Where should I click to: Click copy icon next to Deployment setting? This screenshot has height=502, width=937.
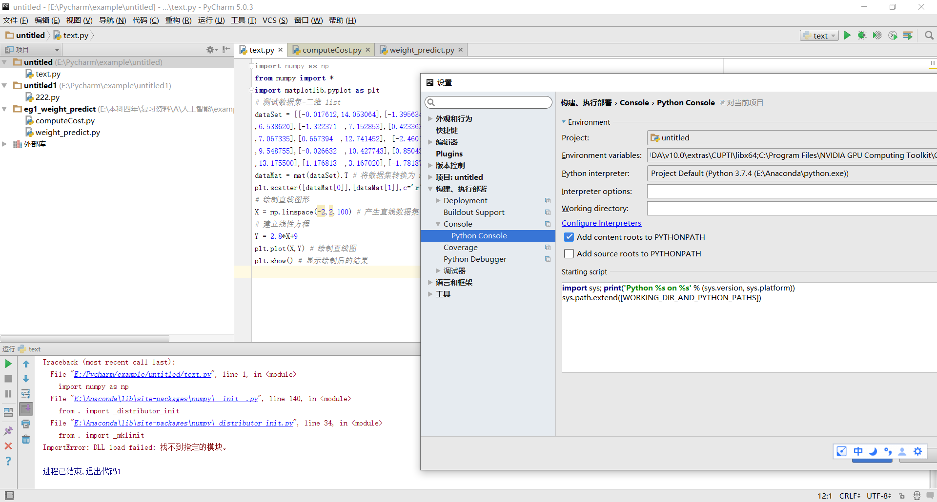click(x=548, y=201)
